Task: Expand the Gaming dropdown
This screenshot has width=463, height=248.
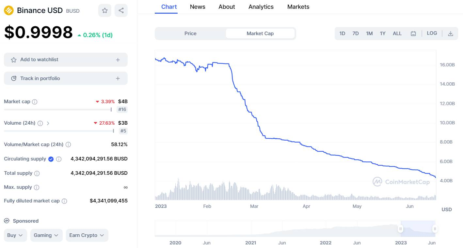Action: pyautogui.click(x=46, y=235)
